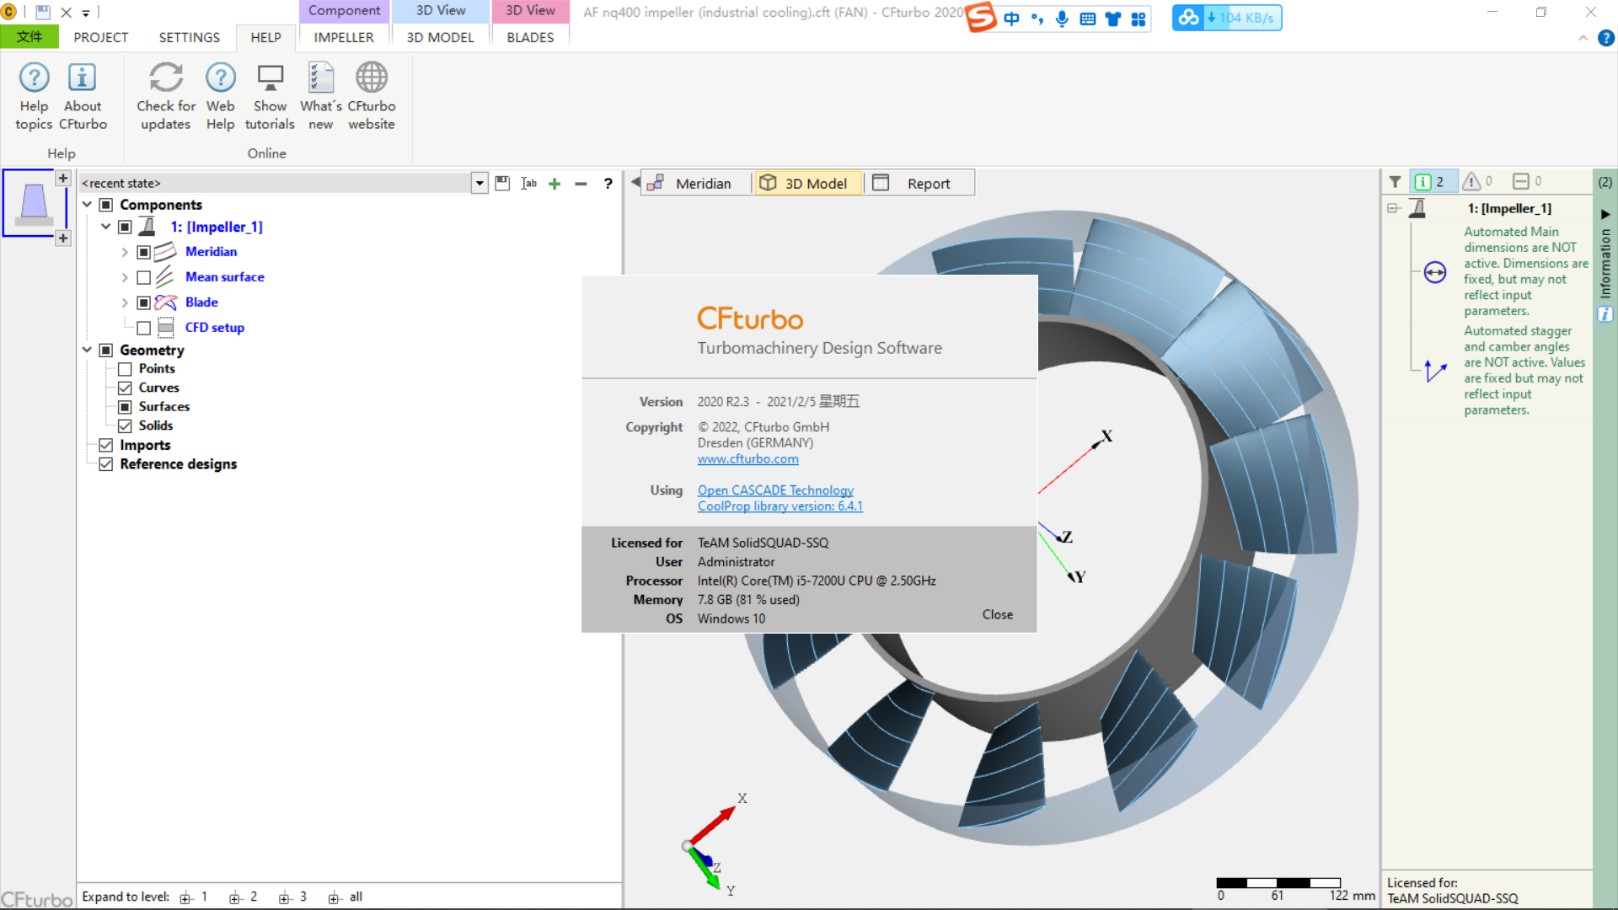This screenshot has width=1618, height=910.
Task: Open www.cfturbo.com link
Action: pos(747,459)
